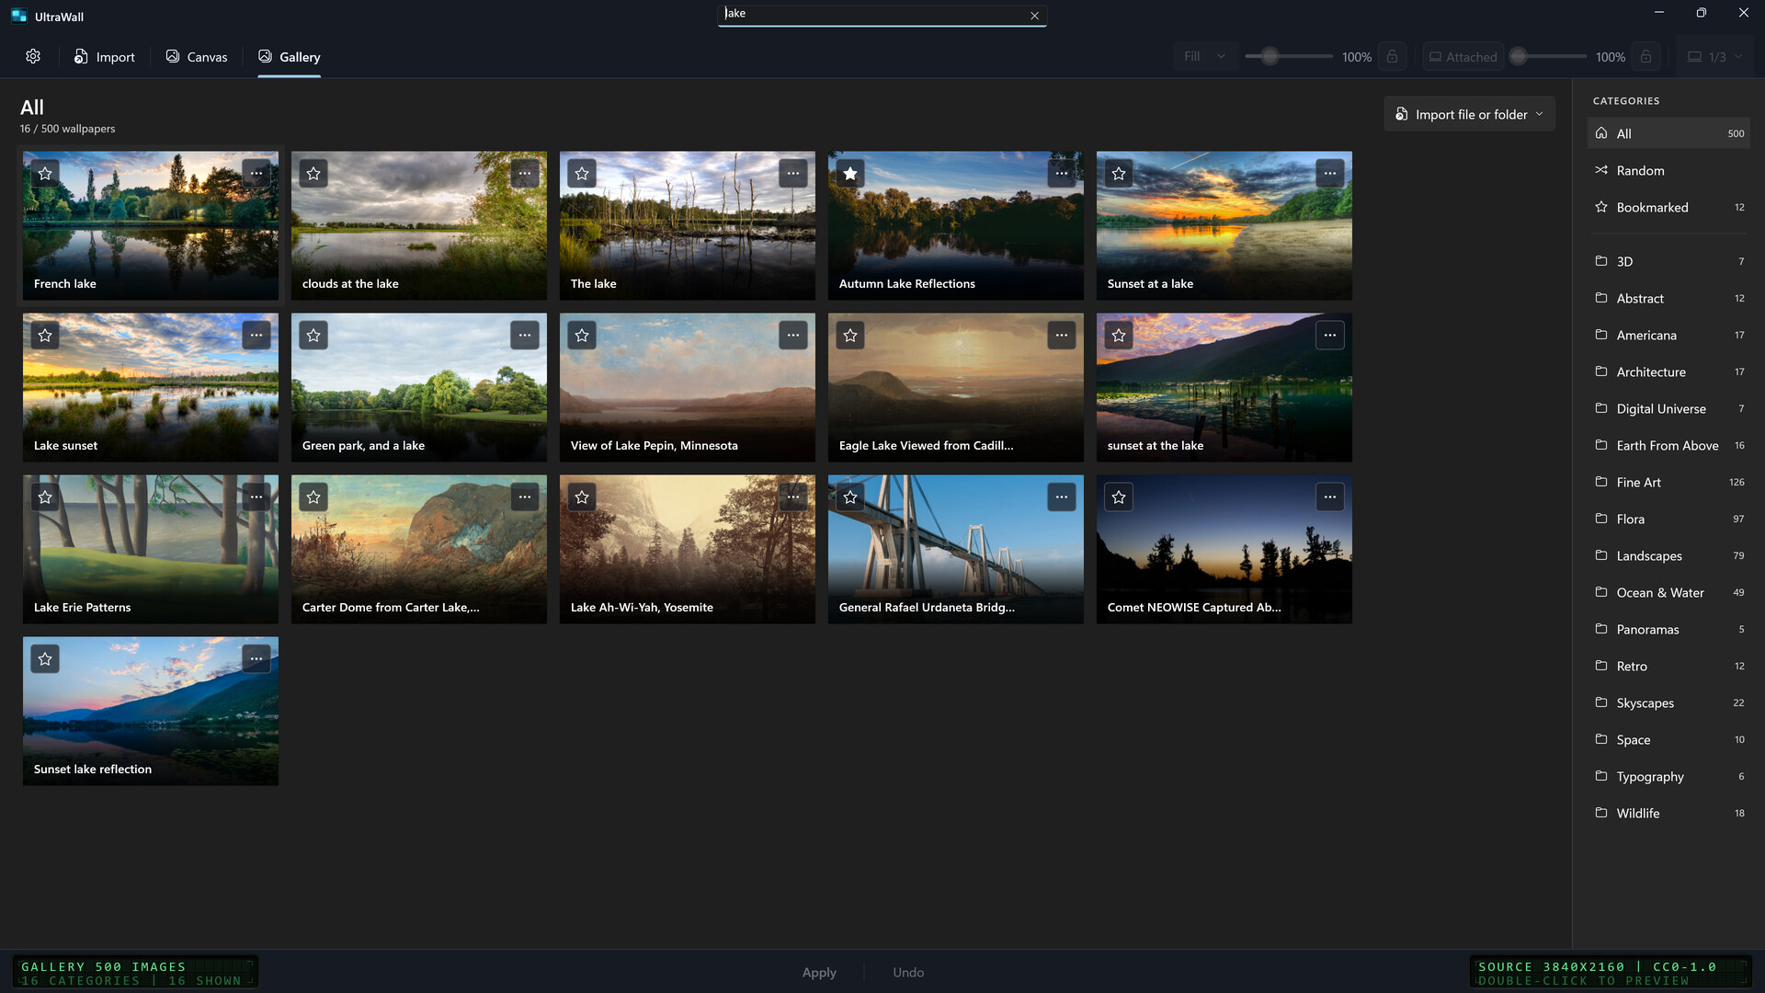Select the Carter Dome from Carter Lake thumbnail

tap(419, 549)
